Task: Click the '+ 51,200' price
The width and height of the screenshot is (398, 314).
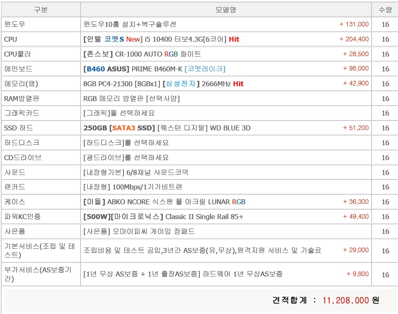Action: click(x=356, y=128)
